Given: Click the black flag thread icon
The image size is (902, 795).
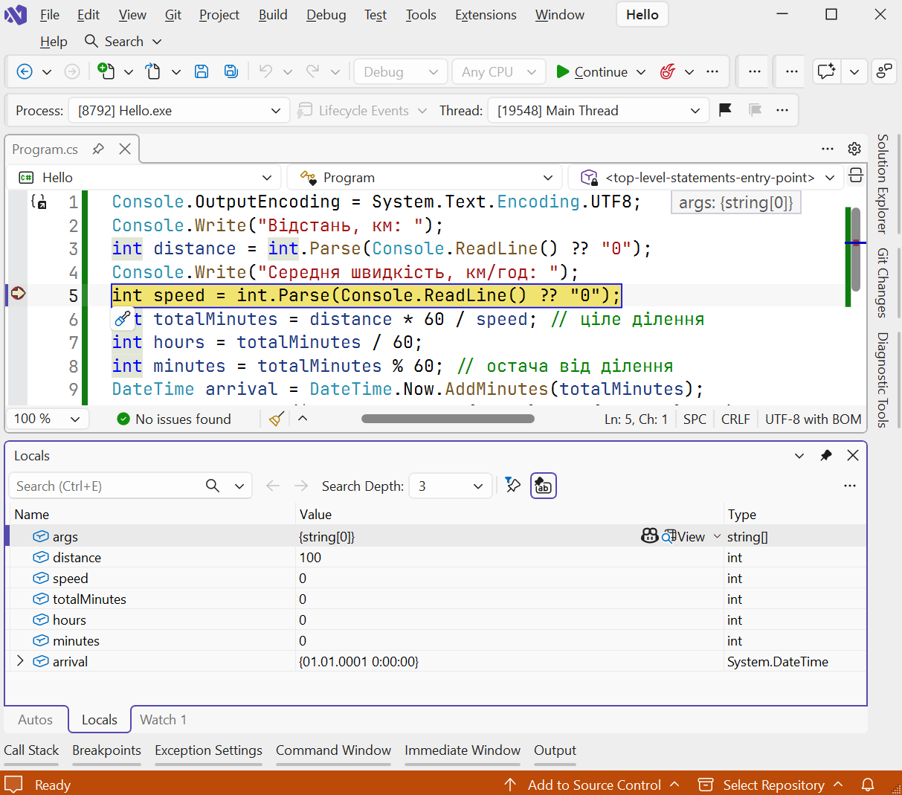Looking at the screenshot, I should pos(726,110).
